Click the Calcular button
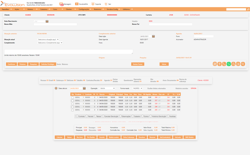Image resolution: width=250 pixels, height=155 pixels. pyautogui.click(x=60, y=137)
